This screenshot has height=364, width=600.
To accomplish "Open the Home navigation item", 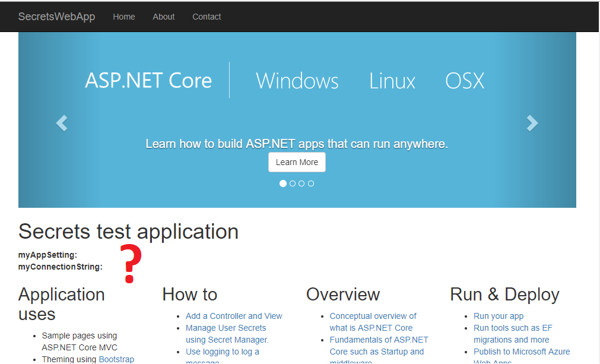I will tap(123, 17).
